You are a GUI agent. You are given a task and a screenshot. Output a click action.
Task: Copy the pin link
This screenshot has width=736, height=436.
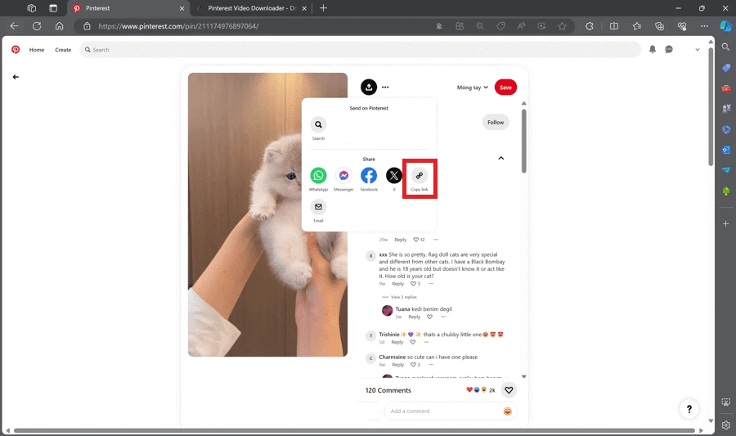pos(420,176)
